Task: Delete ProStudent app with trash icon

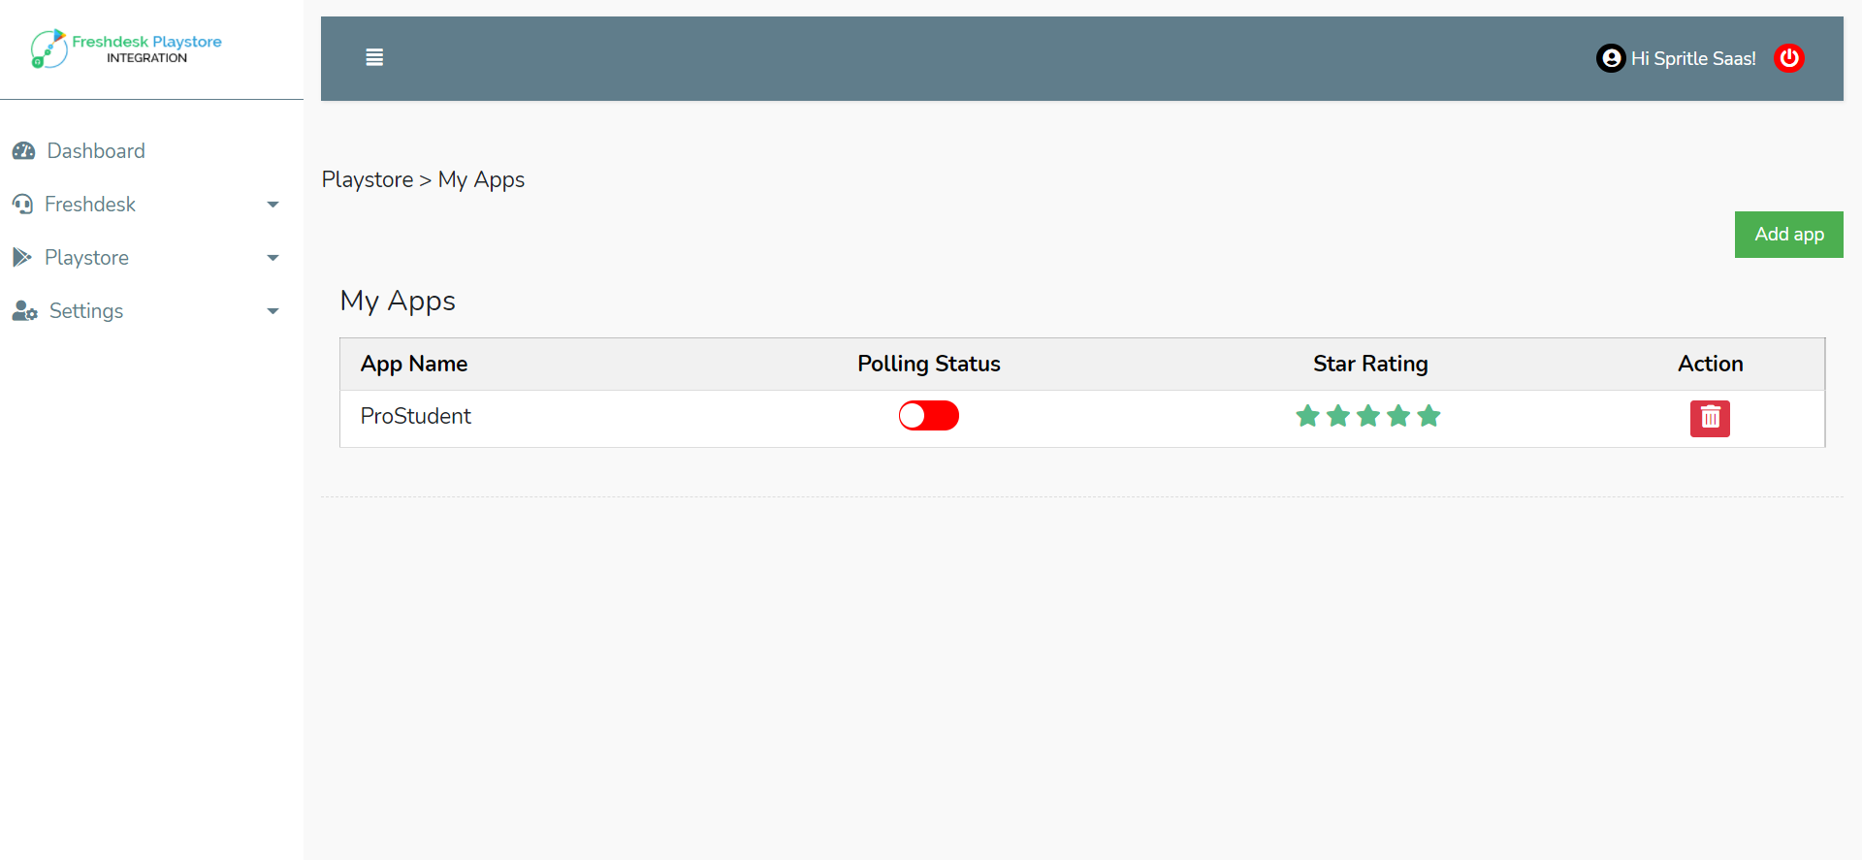Action: coord(1710,419)
